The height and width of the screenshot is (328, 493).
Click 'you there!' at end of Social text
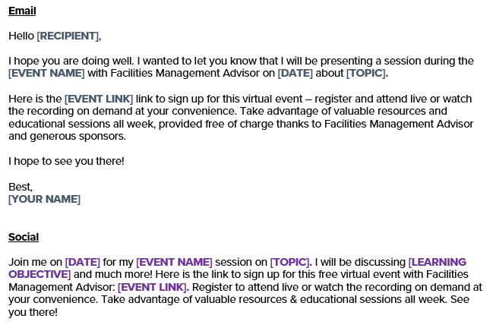pyautogui.click(x=33, y=312)
